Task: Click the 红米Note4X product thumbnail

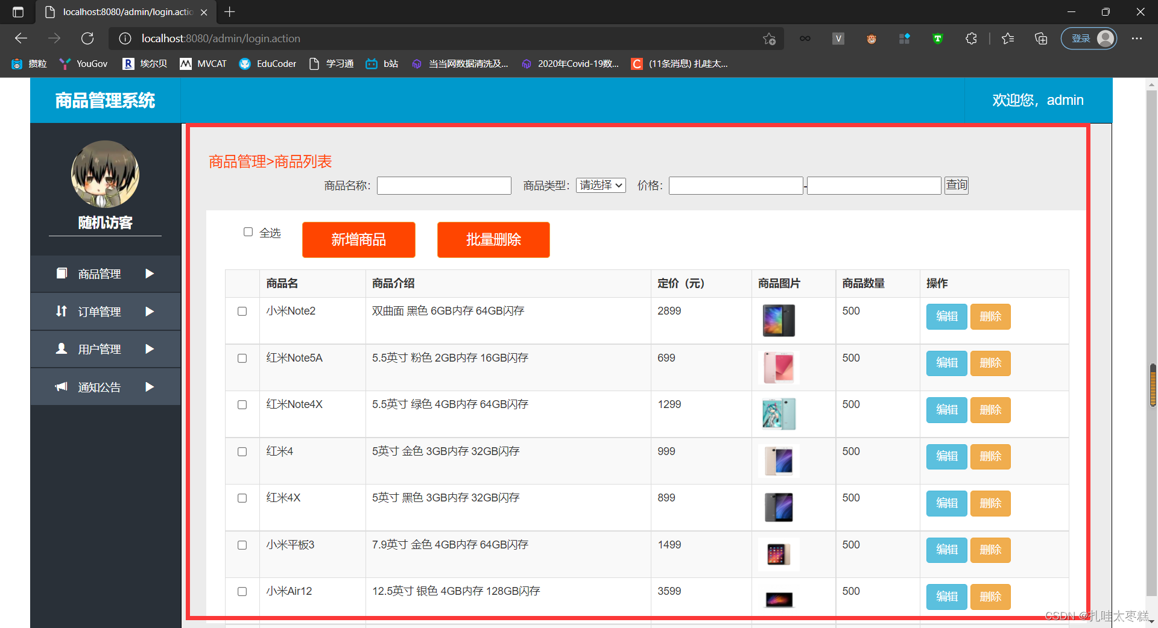Action: [x=779, y=413]
